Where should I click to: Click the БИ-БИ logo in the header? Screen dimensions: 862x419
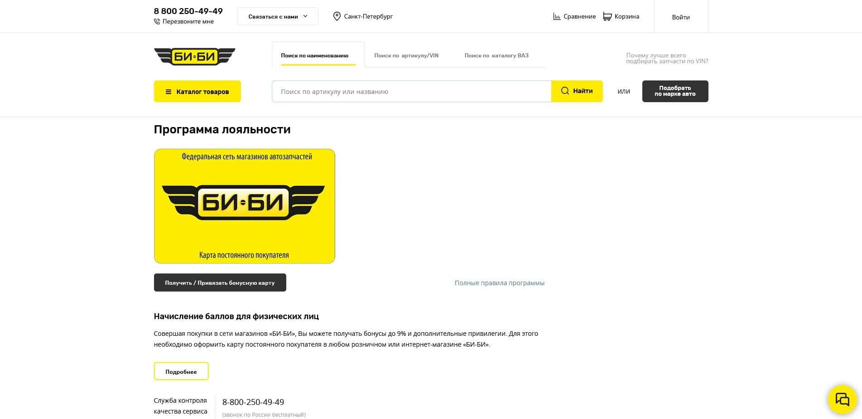point(195,56)
